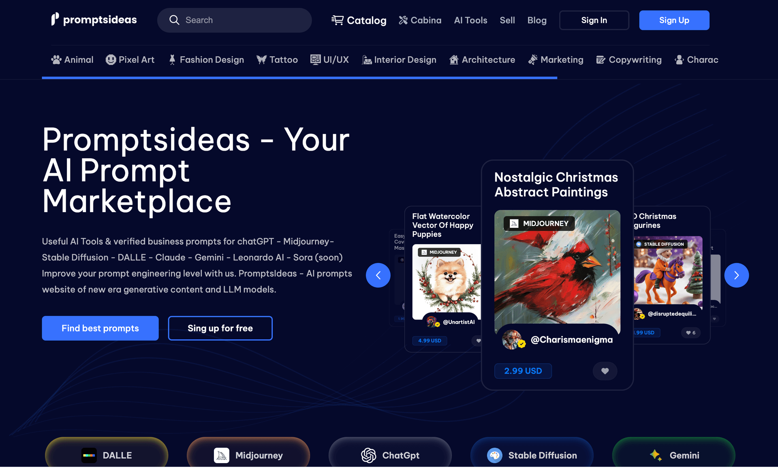This screenshot has height=468, width=778.
Task: Click the Tattoo butterfly icon
Action: pyautogui.click(x=261, y=60)
